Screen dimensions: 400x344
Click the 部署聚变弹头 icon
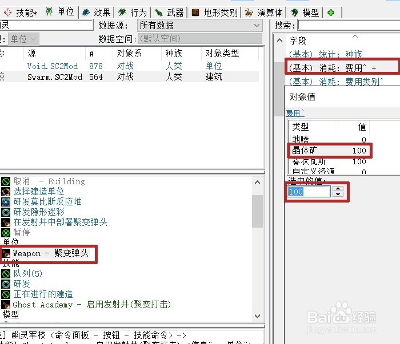click(x=6, y=222)
